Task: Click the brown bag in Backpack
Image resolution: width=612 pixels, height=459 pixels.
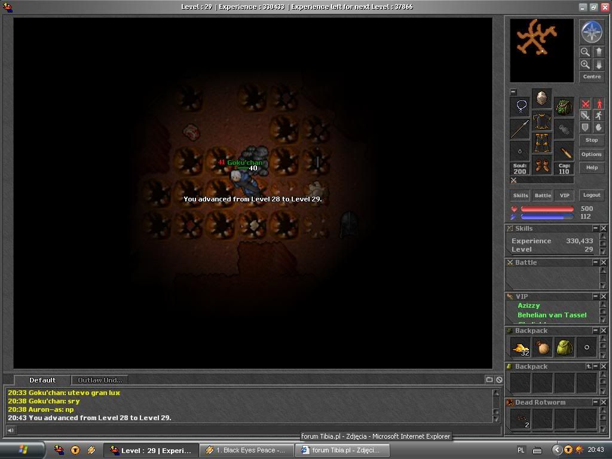Action: coord(542,348)
